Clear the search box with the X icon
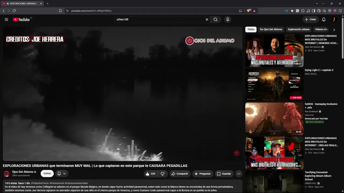Viewport: 344px width, 193px height. (x=207, y=20)
